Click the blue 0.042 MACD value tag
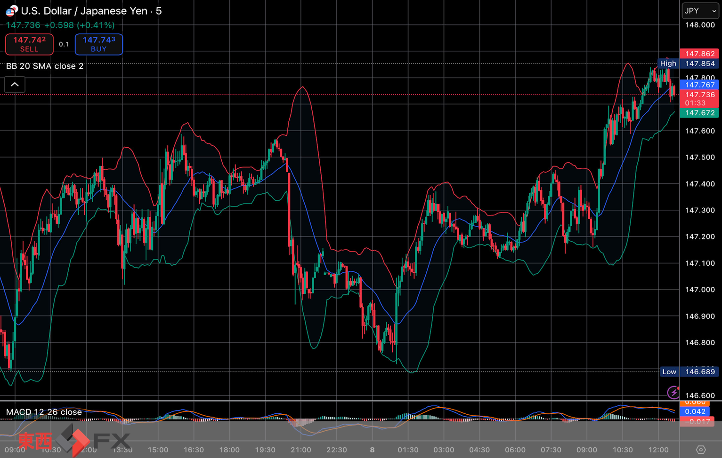The height and width of the screenshot is (458, 722). pyautogui.click(x=695, y=411)
